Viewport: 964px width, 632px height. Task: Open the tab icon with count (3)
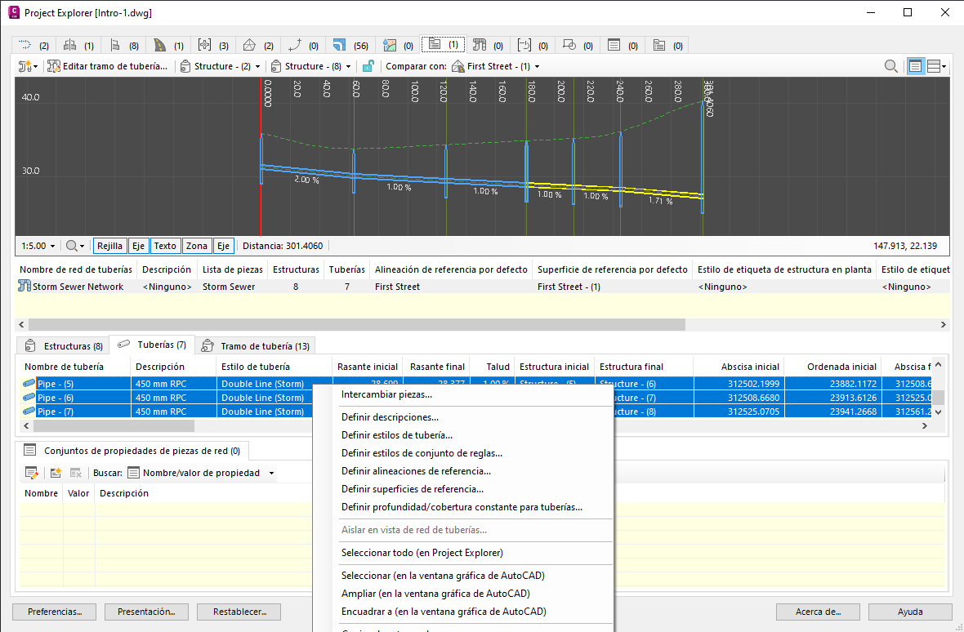[213, 45]
